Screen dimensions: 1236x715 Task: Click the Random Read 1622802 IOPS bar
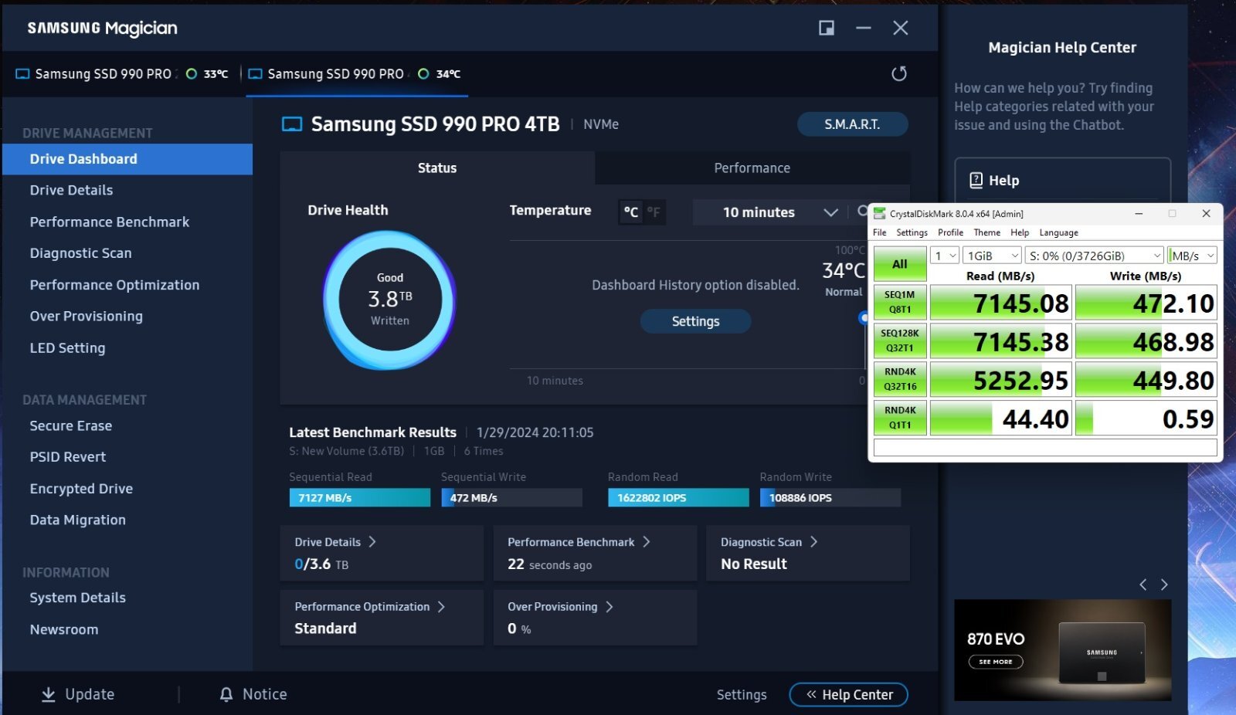pos(678,498)
